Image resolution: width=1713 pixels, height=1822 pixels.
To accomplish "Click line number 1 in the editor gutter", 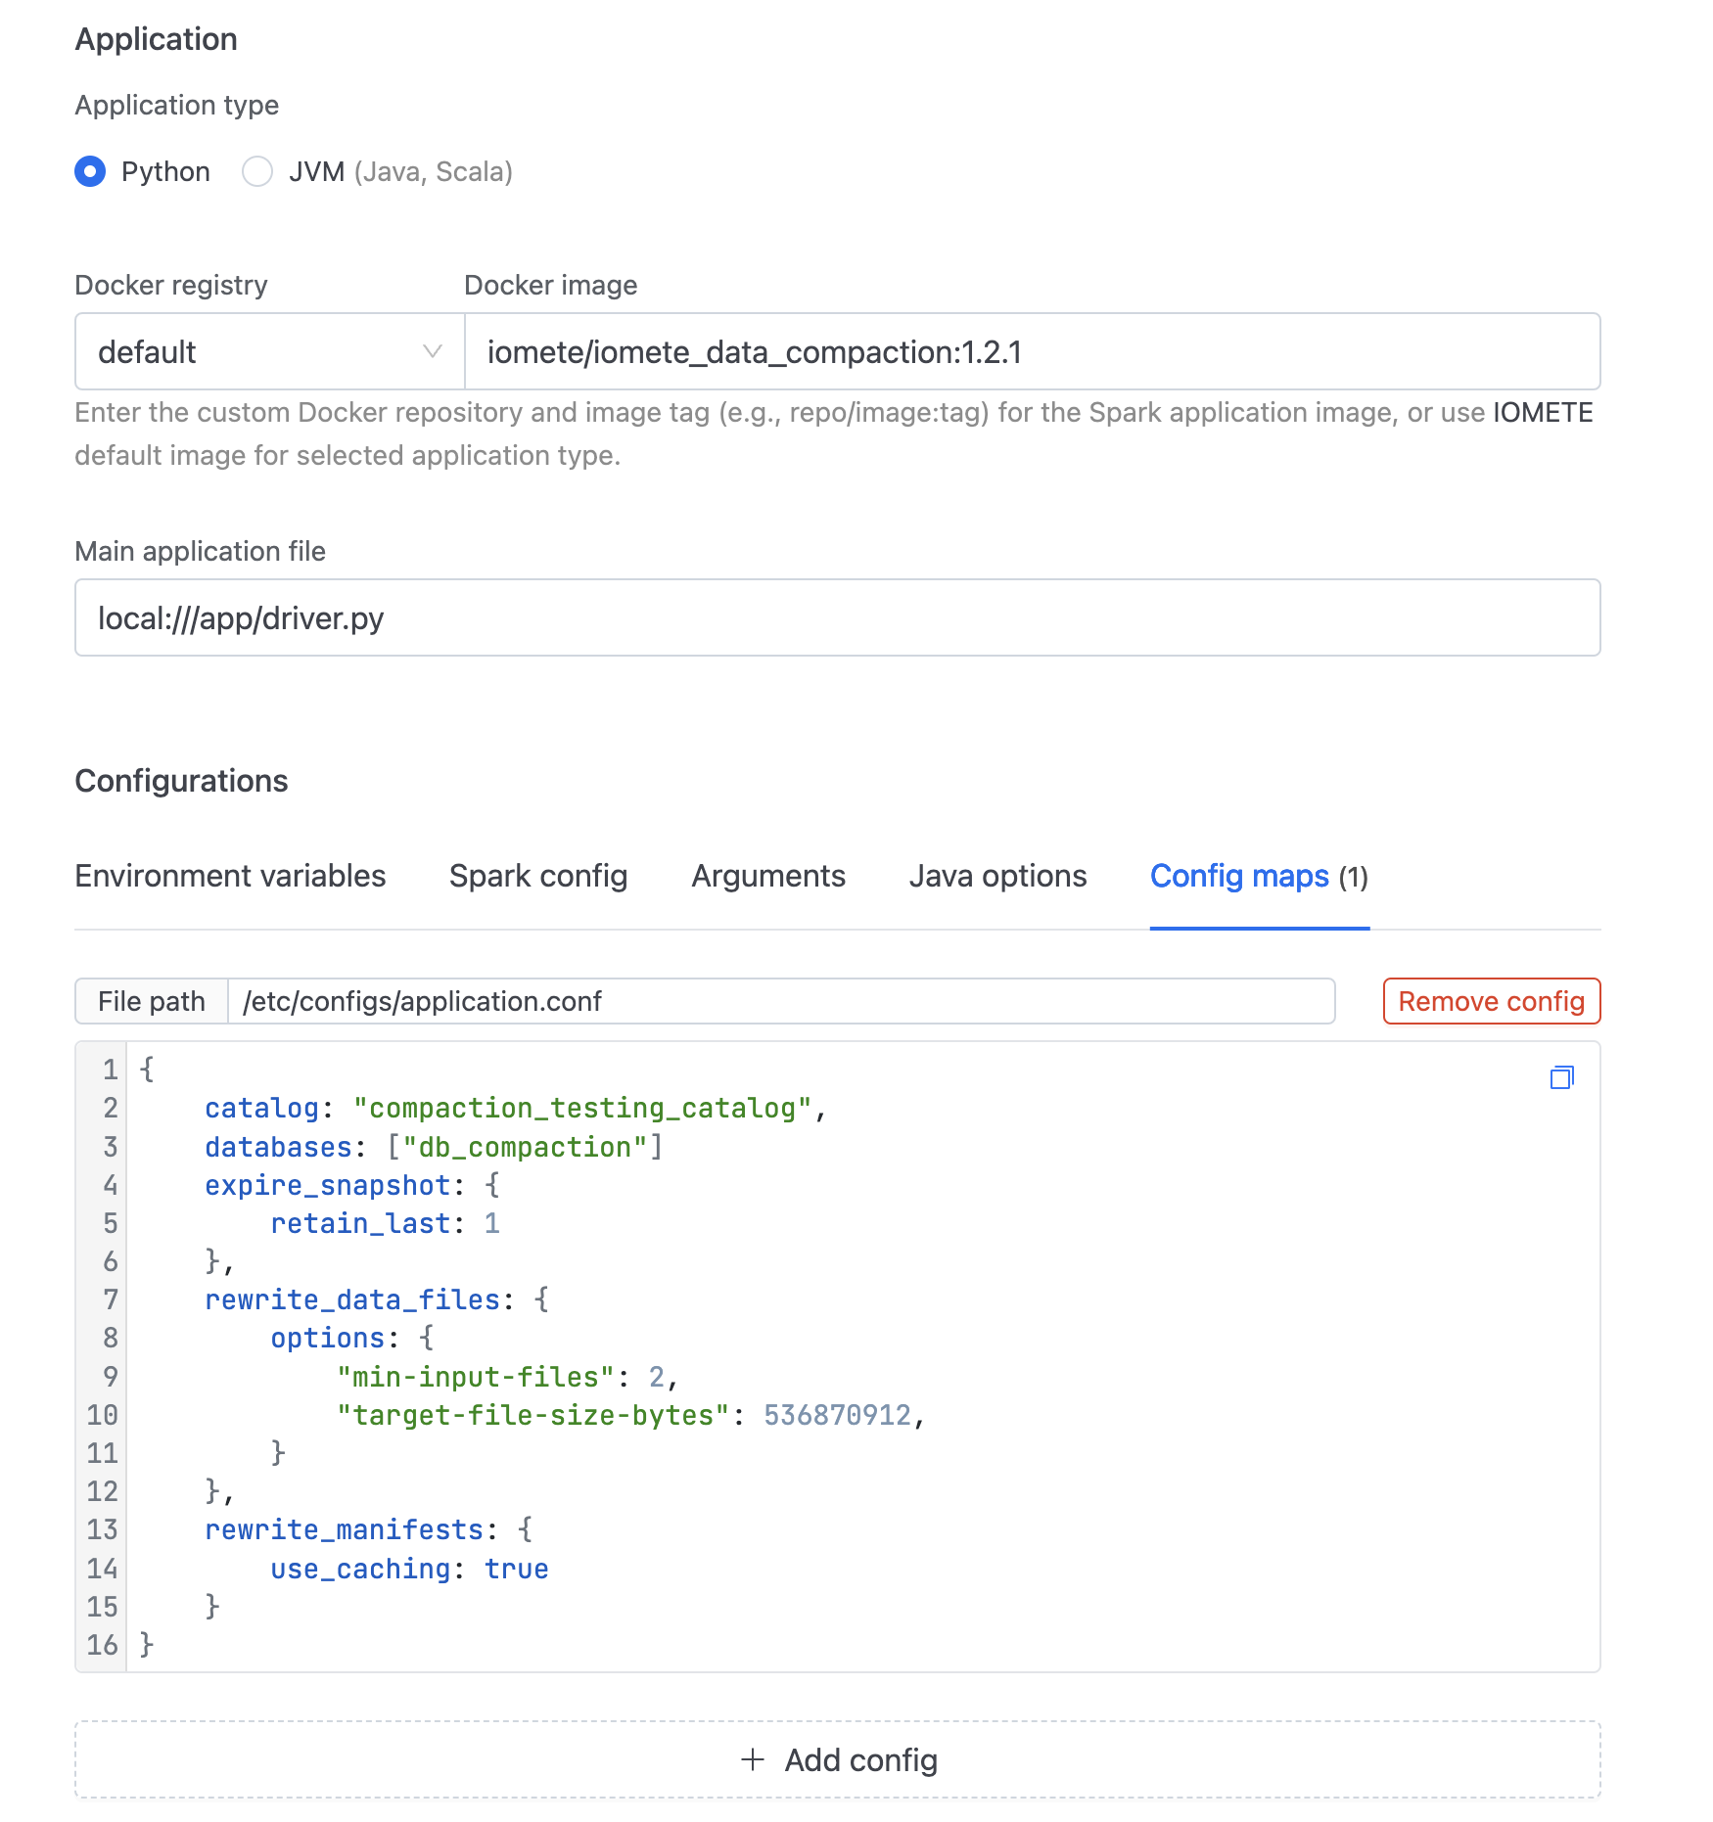I will tap(110, 1070).
